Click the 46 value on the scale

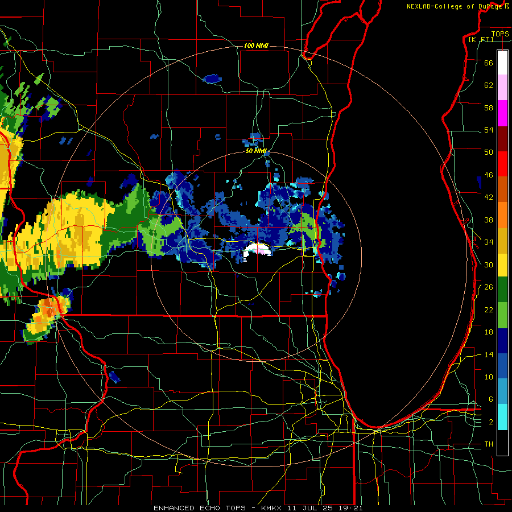(x=489, y=175)
